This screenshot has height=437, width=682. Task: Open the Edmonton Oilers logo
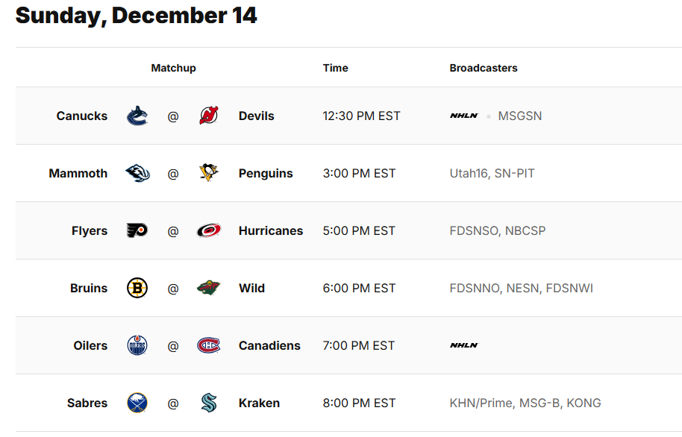point(137,345)
